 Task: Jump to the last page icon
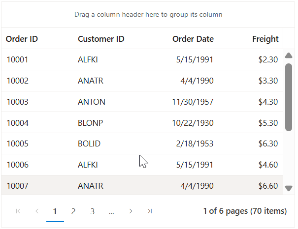(x=149, y=211)
